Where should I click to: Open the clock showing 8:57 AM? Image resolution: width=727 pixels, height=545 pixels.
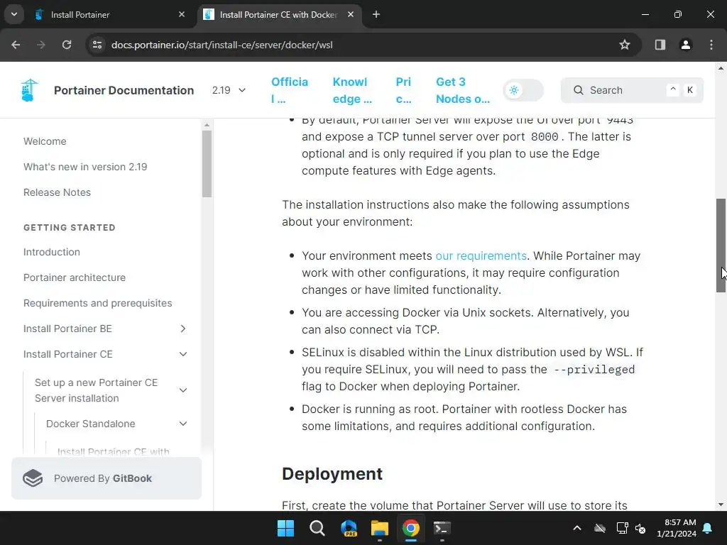677,528
